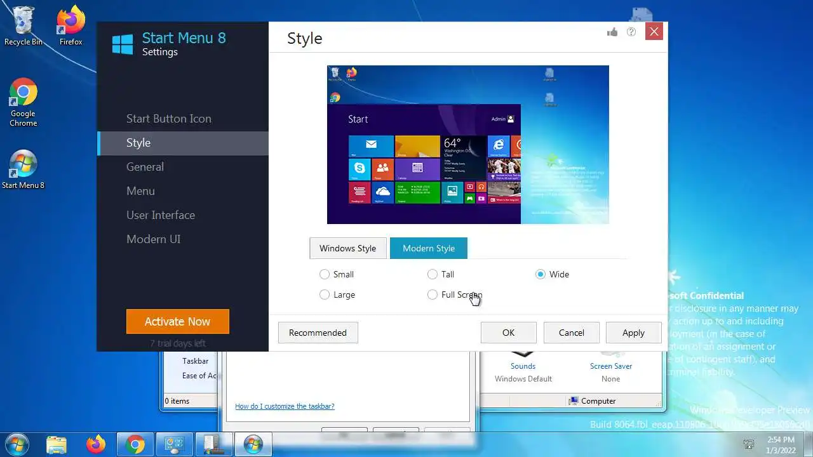This screenshot has height=457, width=813.
Task: Click '0 items' in the background status bar
Action: coord(177,401)
